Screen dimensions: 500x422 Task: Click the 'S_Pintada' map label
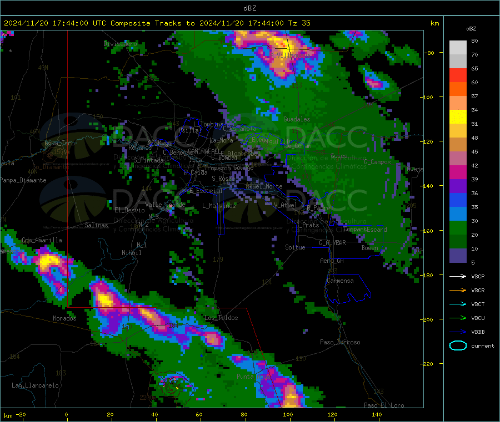[x=148, y=160]
